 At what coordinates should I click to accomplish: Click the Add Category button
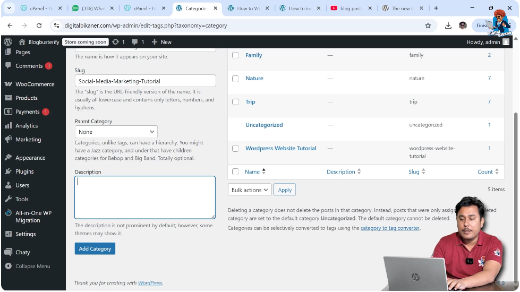pyautogui.click(x=95, y=248)
